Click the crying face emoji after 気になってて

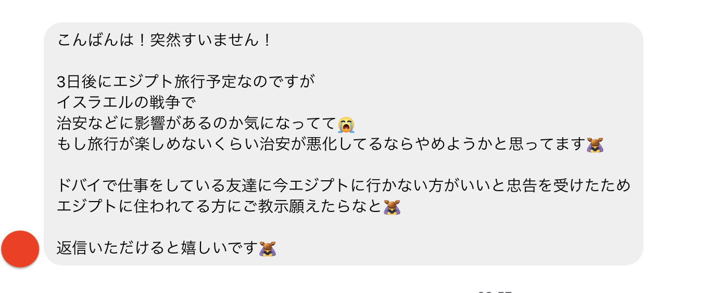(346, 124)
